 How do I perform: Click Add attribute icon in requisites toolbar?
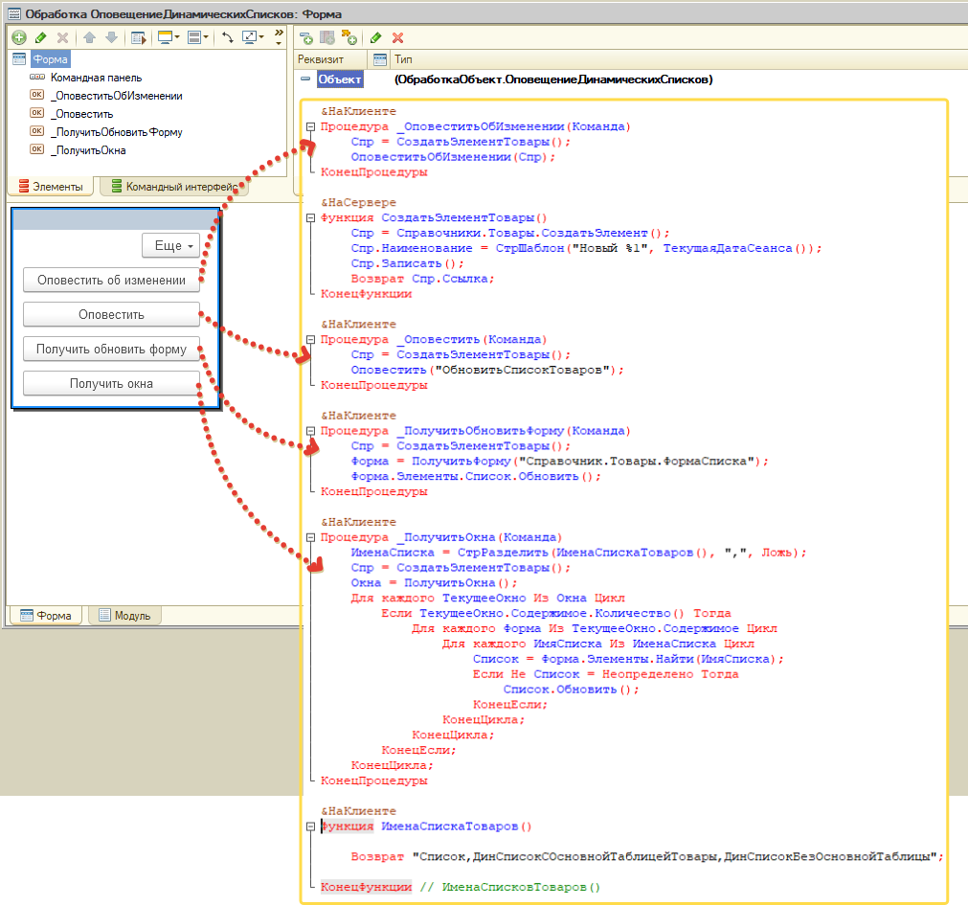[x=306, y=37]
